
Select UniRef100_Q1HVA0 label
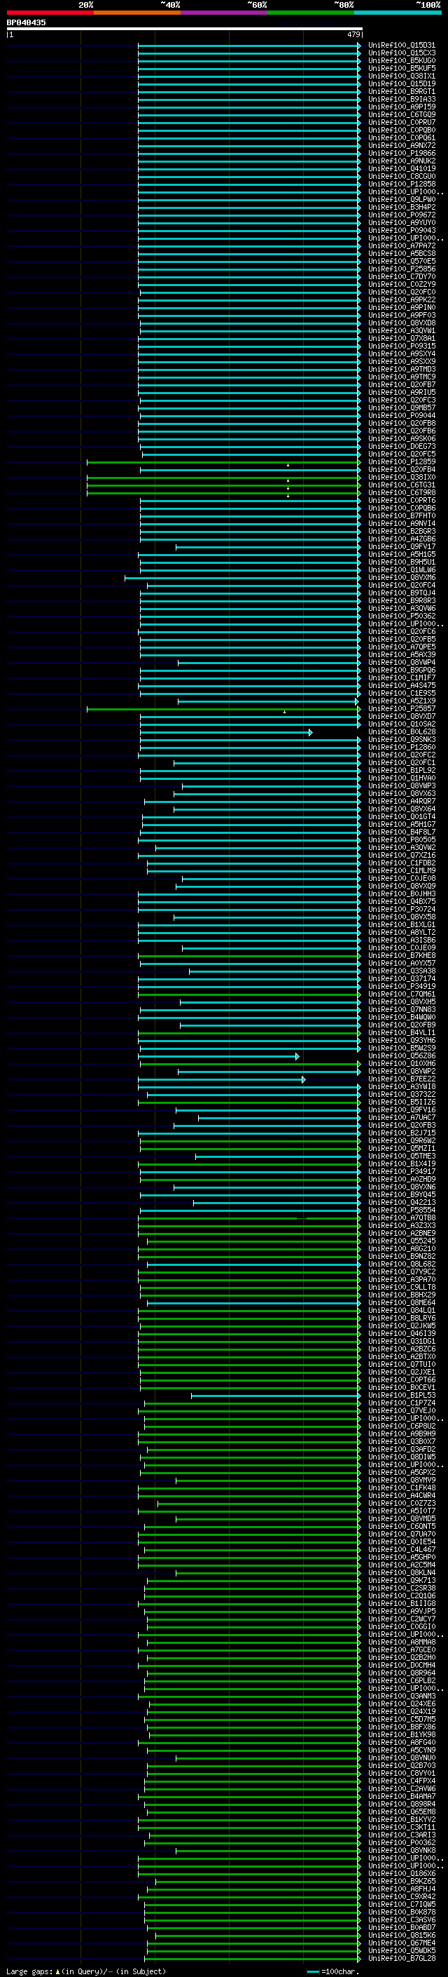click(402, 778)
